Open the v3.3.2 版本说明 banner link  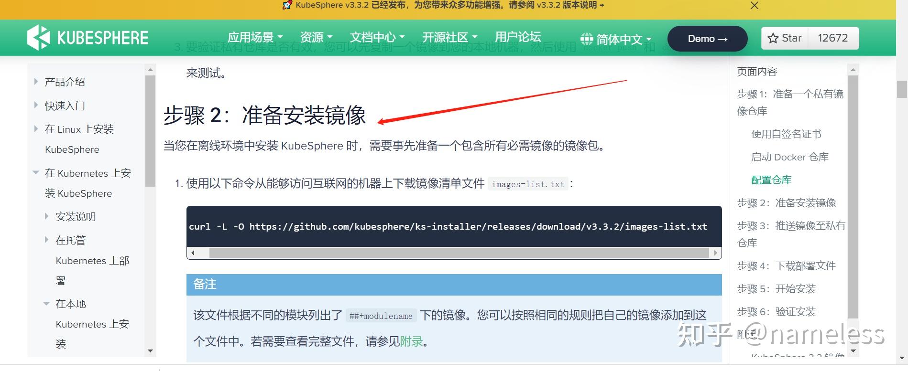point(570,5)
